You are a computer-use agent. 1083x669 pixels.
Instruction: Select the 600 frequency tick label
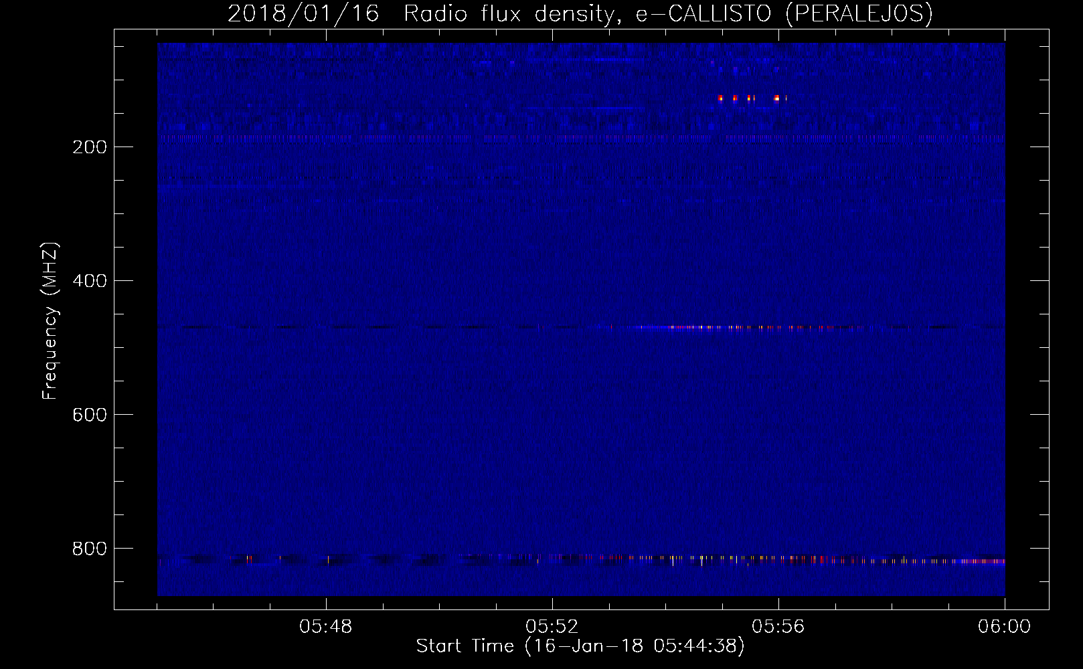point(90,415)
